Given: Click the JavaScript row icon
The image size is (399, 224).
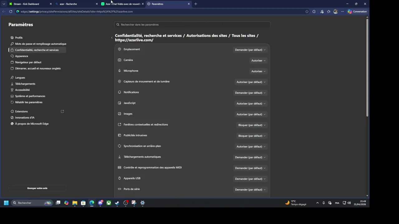Looking at the screenshot, I should (119, 103).
